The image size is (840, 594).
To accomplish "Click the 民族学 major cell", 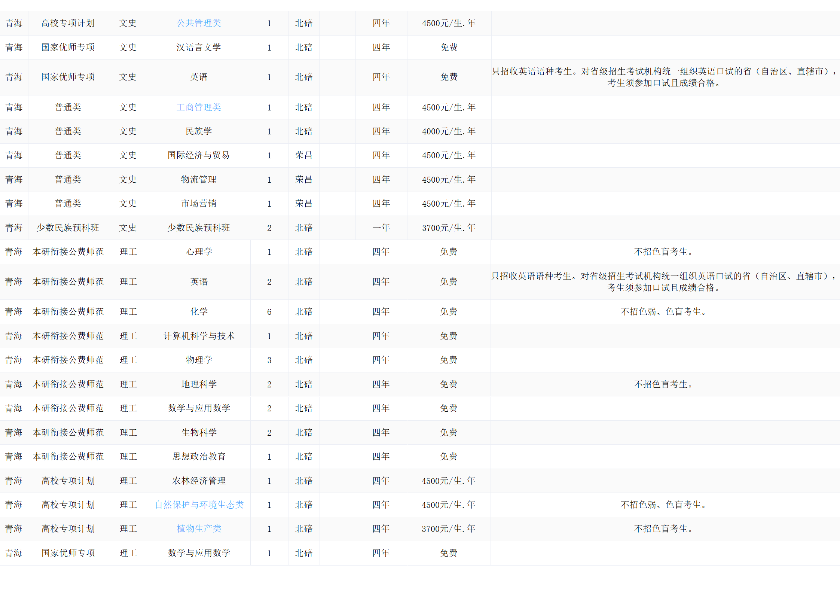I will click(x=199, y=131).
